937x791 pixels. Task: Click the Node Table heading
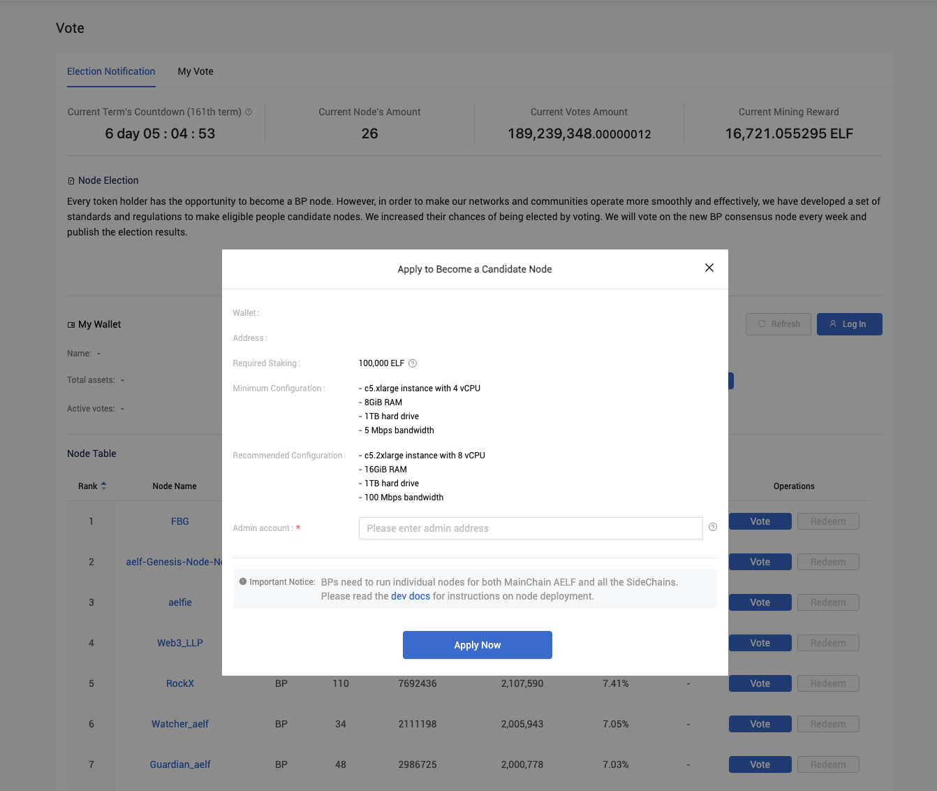click(x=91, y=453)
